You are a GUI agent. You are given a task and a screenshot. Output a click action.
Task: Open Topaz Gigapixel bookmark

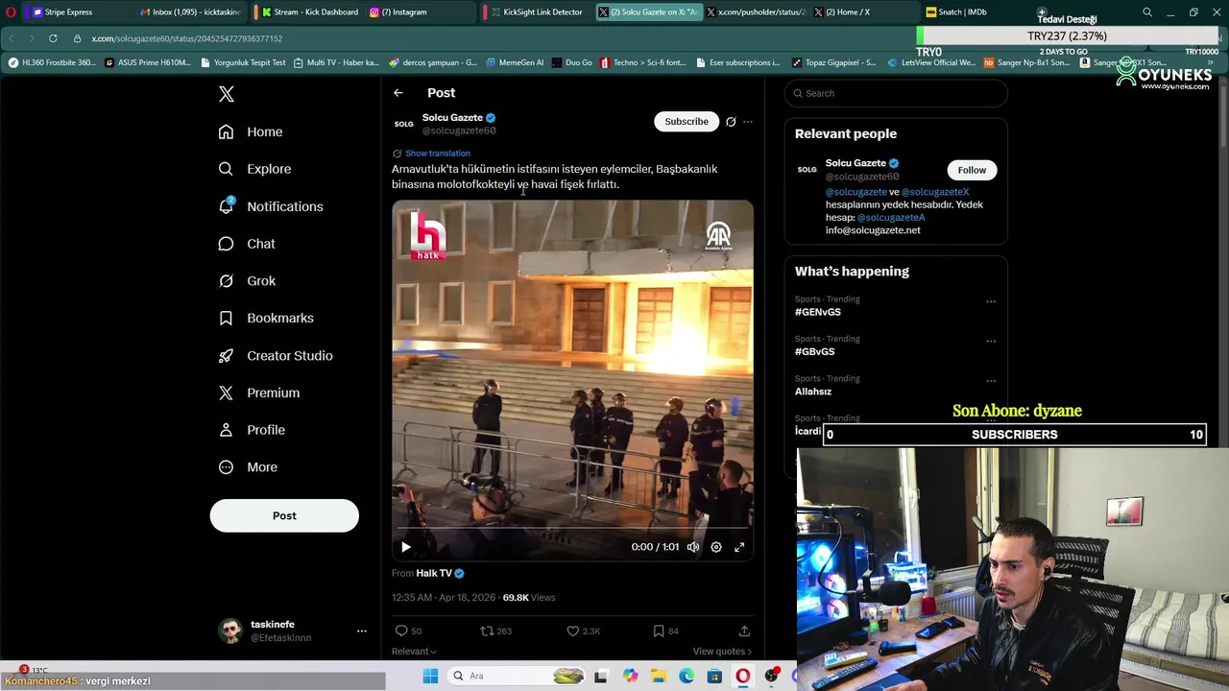coord(833,62)
